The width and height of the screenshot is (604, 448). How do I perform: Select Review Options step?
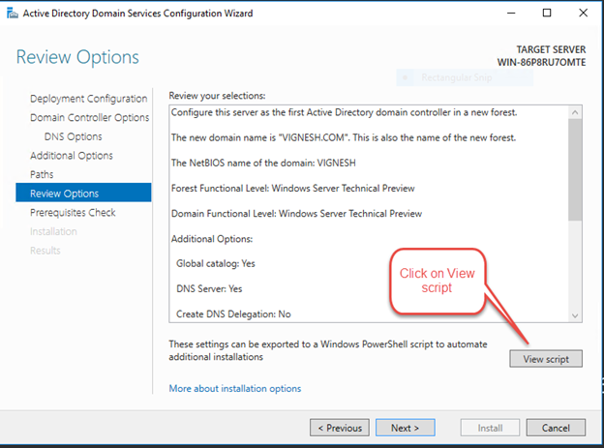[64, 194]
